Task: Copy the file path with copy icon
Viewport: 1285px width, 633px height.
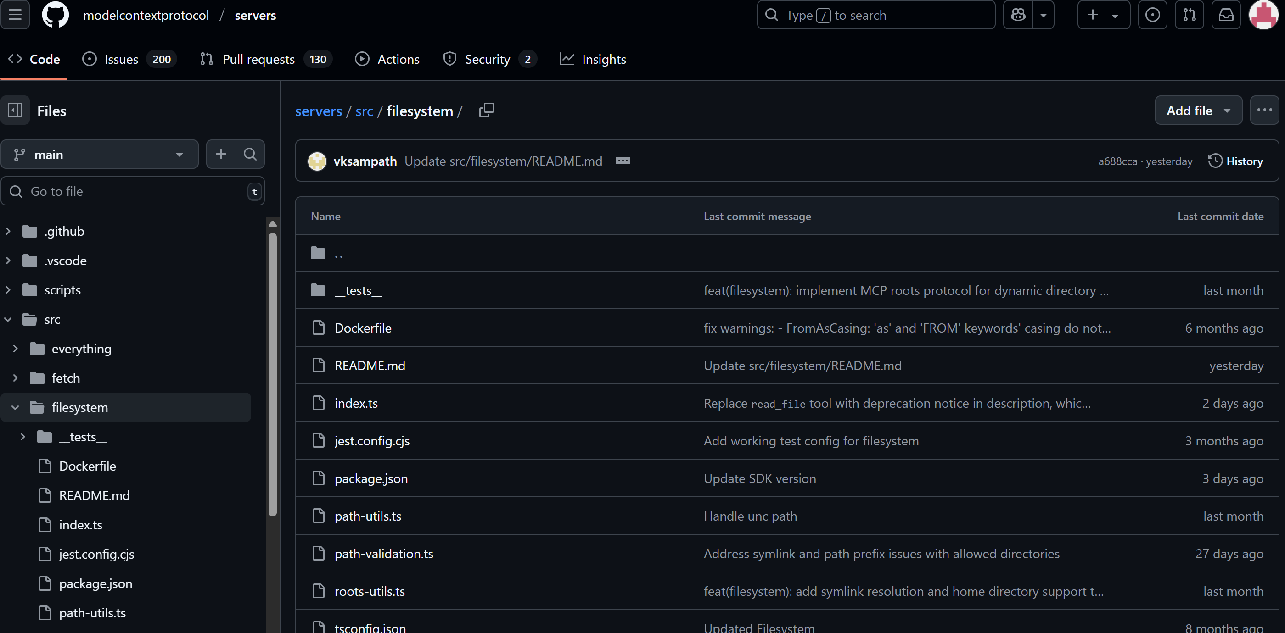Action: (x=486, y=110)
